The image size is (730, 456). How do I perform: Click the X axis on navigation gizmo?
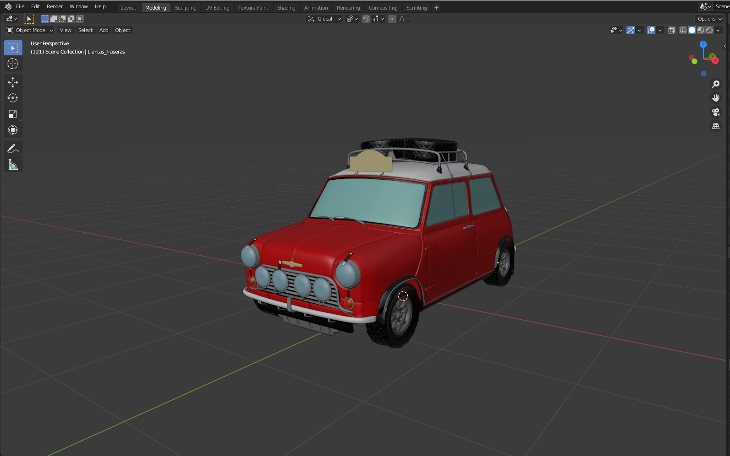coord(715,61)
